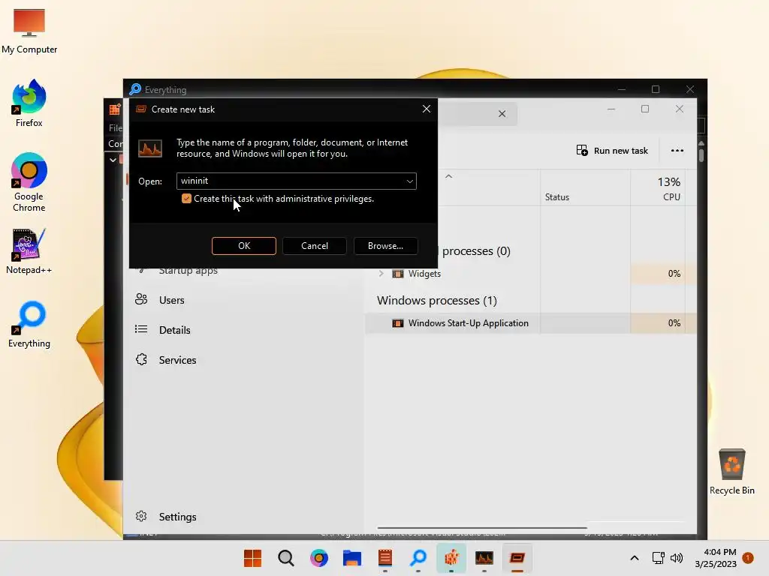769x576 pixels.
Task: Close the Task Manager search tab X
Action: pyautogui.click(x=502, y=114)
